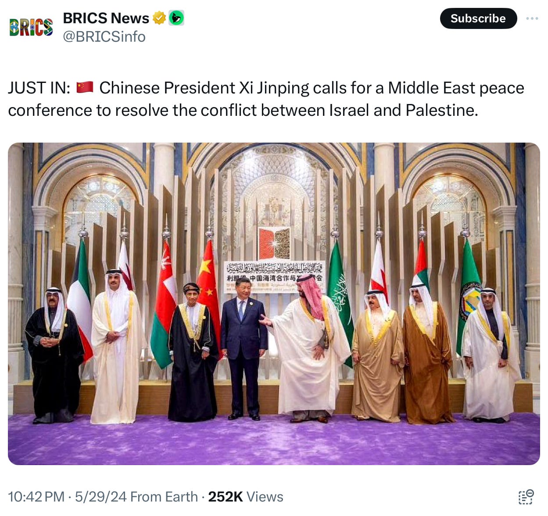Screen dimensions: 548x516
Task: Open the @BRICSinfo handle link
Action: (x=104, y=37)
